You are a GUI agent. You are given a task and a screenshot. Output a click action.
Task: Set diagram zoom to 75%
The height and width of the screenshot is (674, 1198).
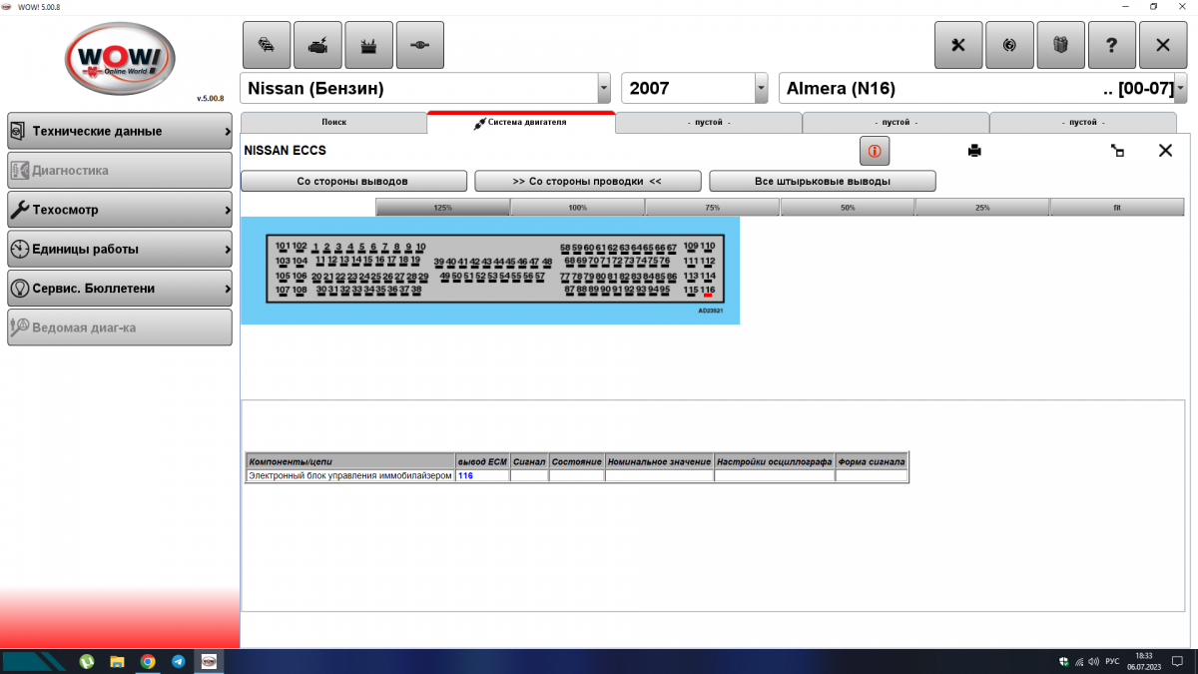point(712,208)
